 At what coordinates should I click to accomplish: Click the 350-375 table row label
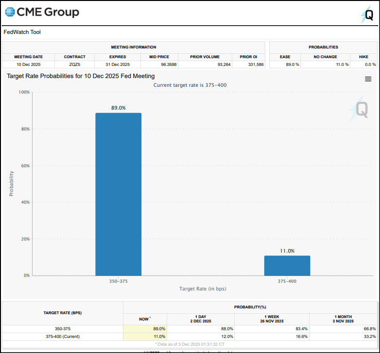[63, 329]
